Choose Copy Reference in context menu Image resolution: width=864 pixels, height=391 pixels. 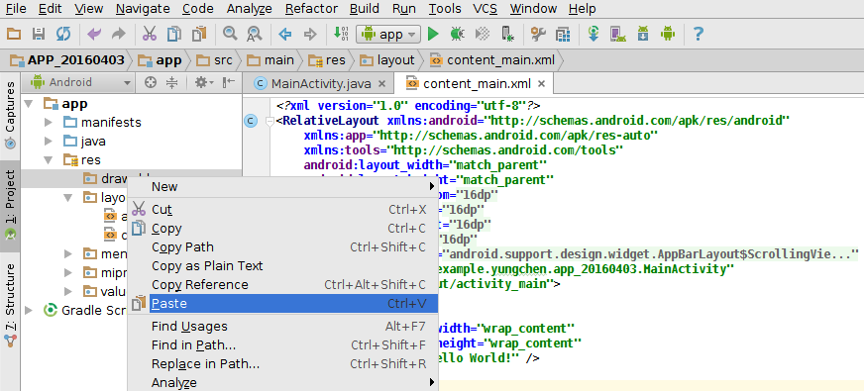pos(282,285)
